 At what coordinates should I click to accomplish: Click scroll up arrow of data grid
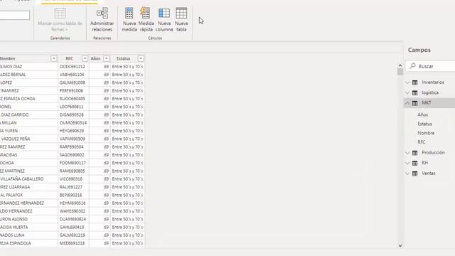[x=400, y=65]
